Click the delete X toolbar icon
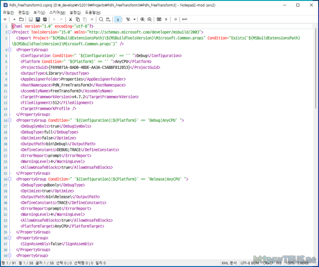The image size is (319, 267). click(x=92, y=19)
